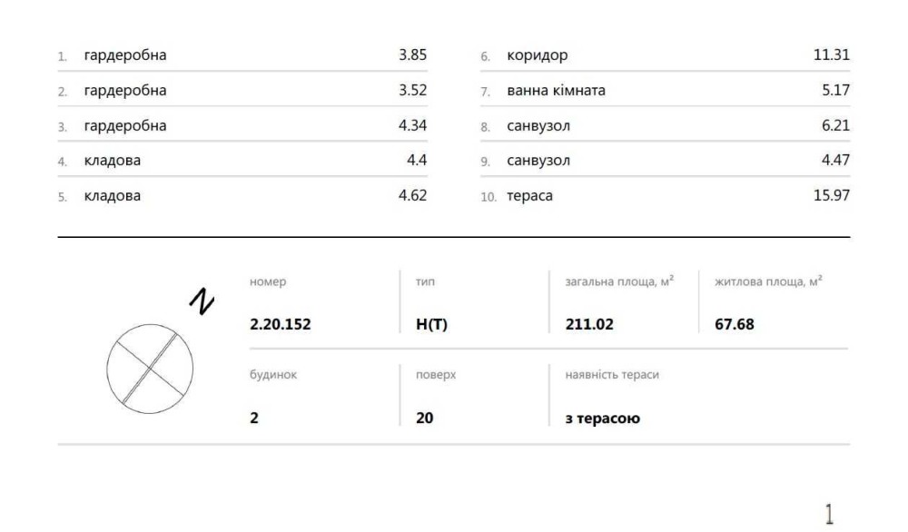Click the кладова entry with area 4.62
Screen dimensions: 908x532
113,195
